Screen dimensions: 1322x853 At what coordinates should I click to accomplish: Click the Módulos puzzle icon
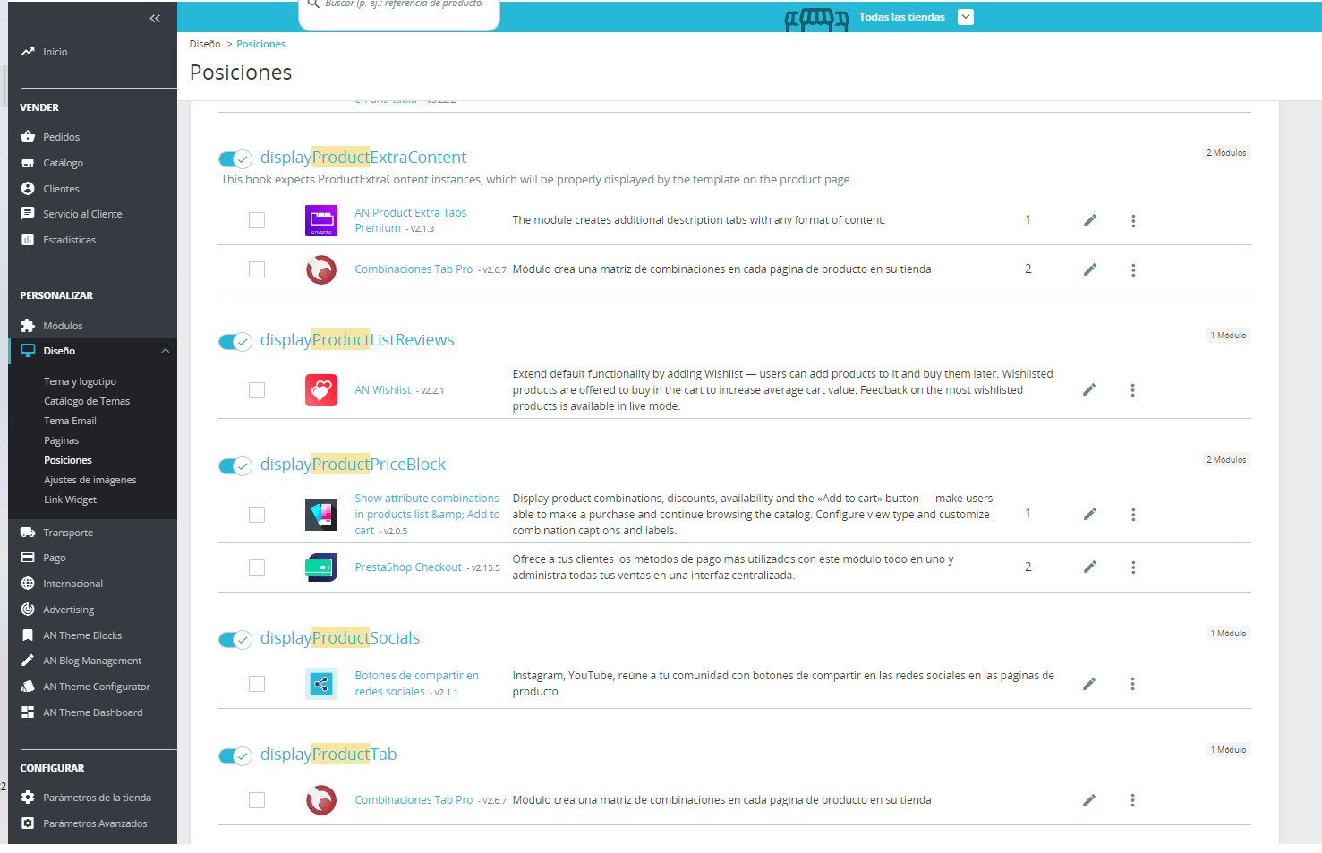28,326
